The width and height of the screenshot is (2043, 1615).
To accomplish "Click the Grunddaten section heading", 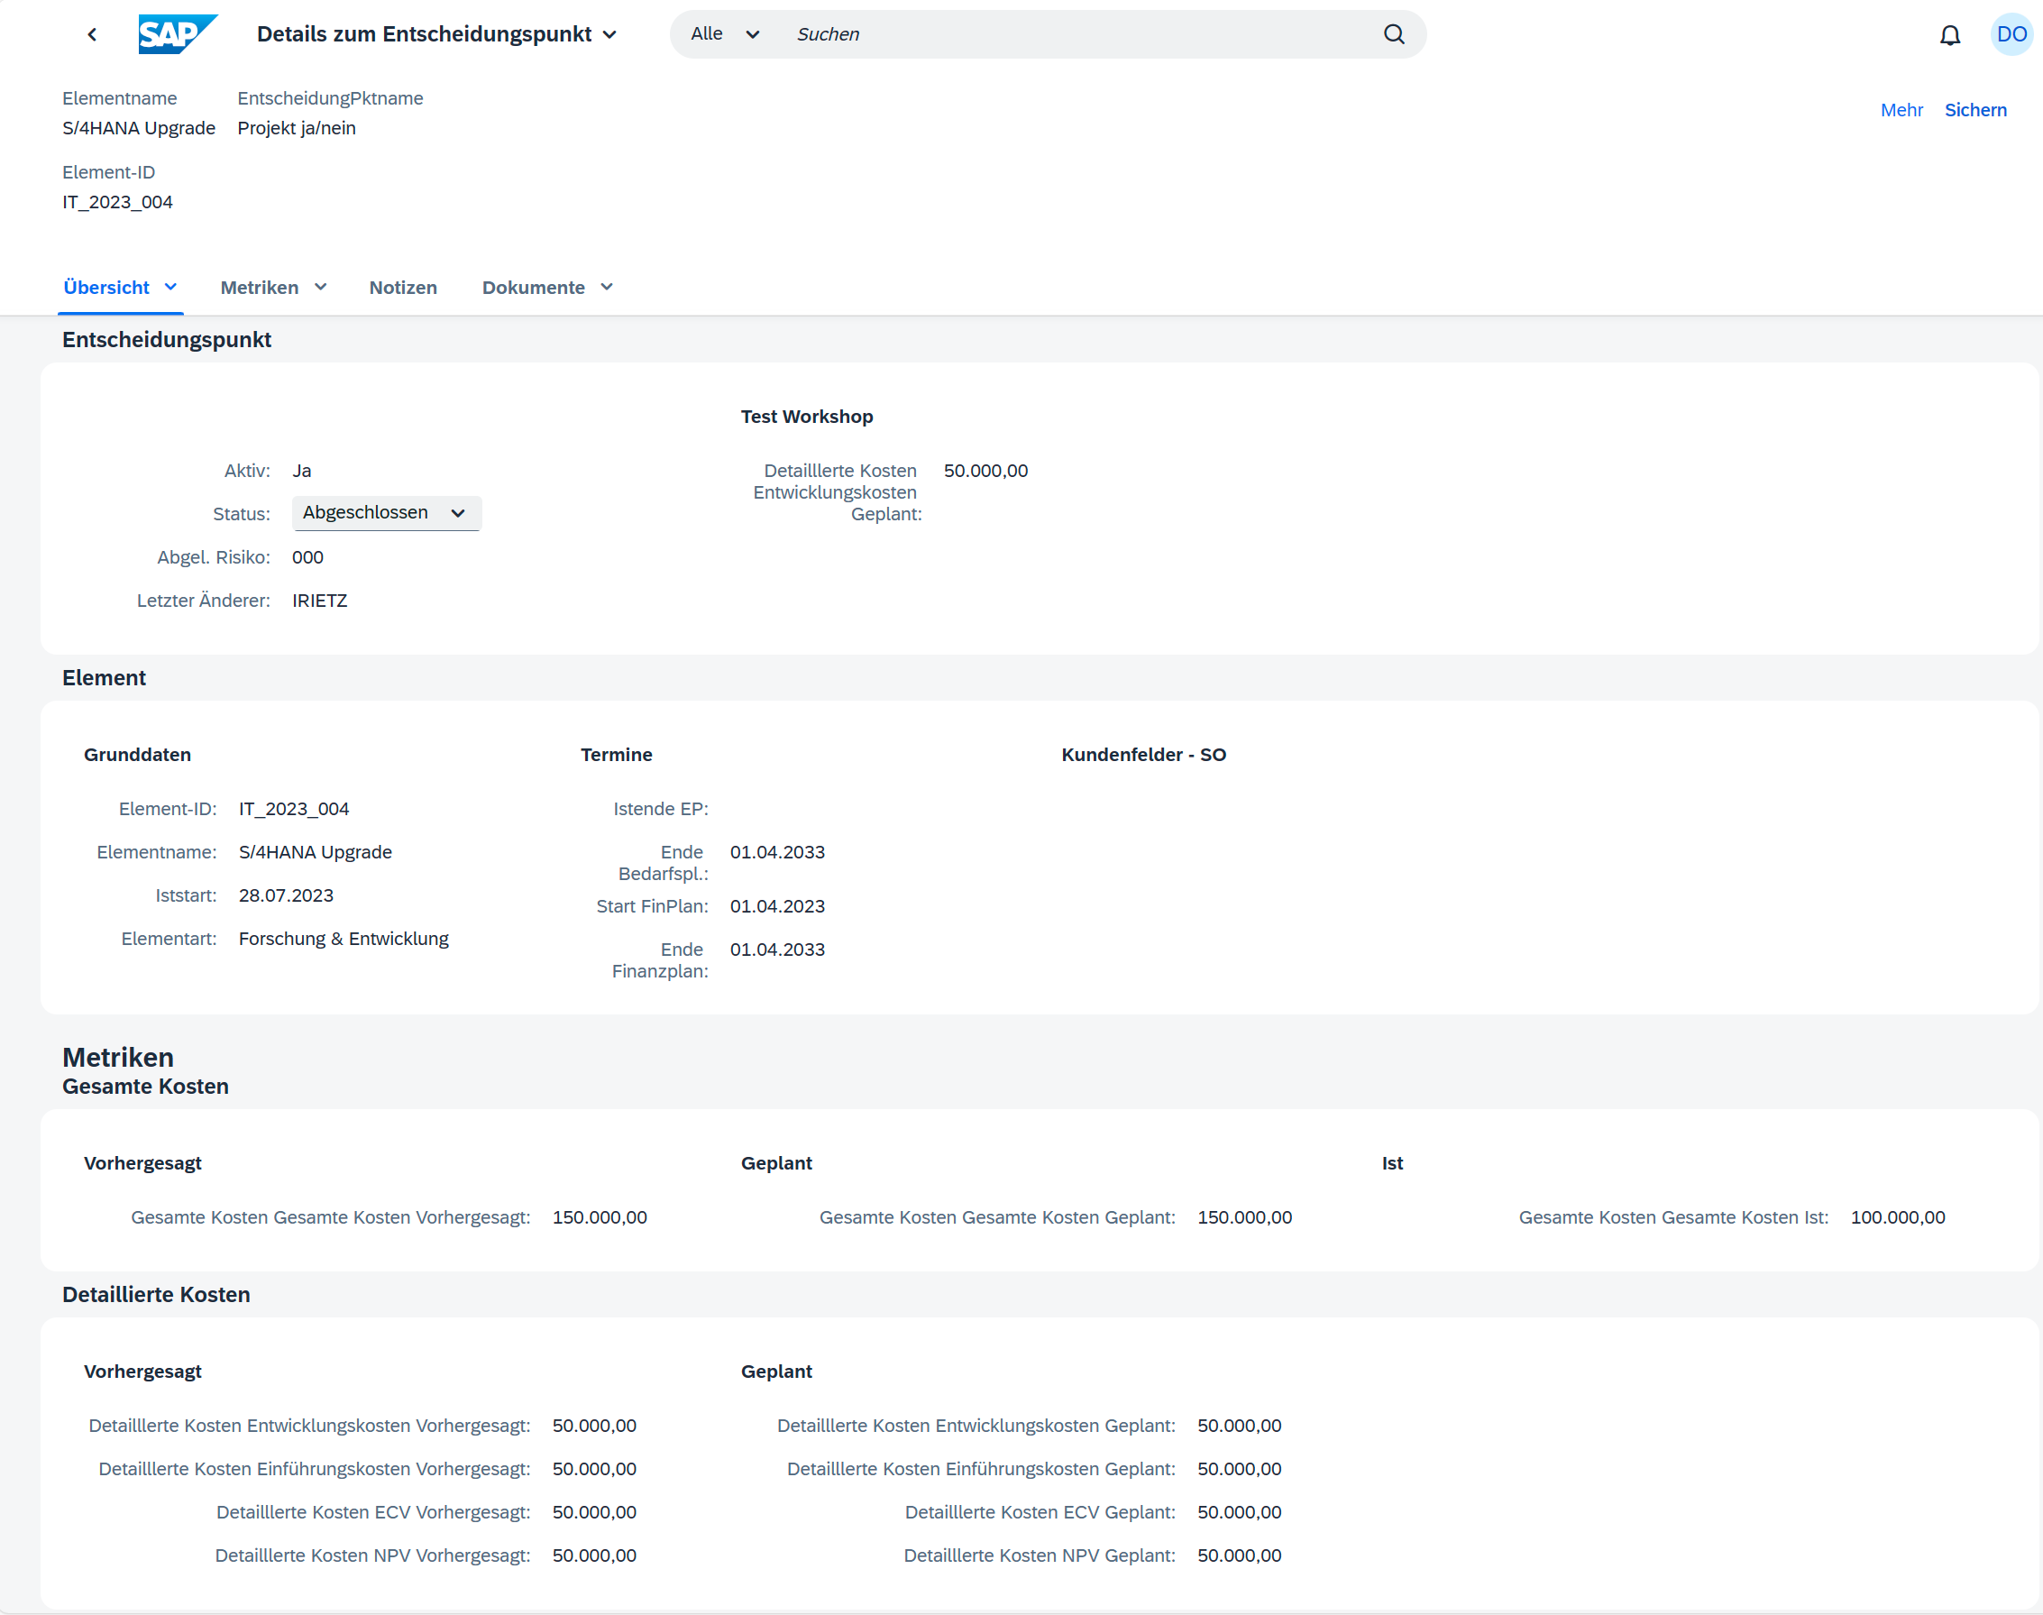I will coord(137,755).
